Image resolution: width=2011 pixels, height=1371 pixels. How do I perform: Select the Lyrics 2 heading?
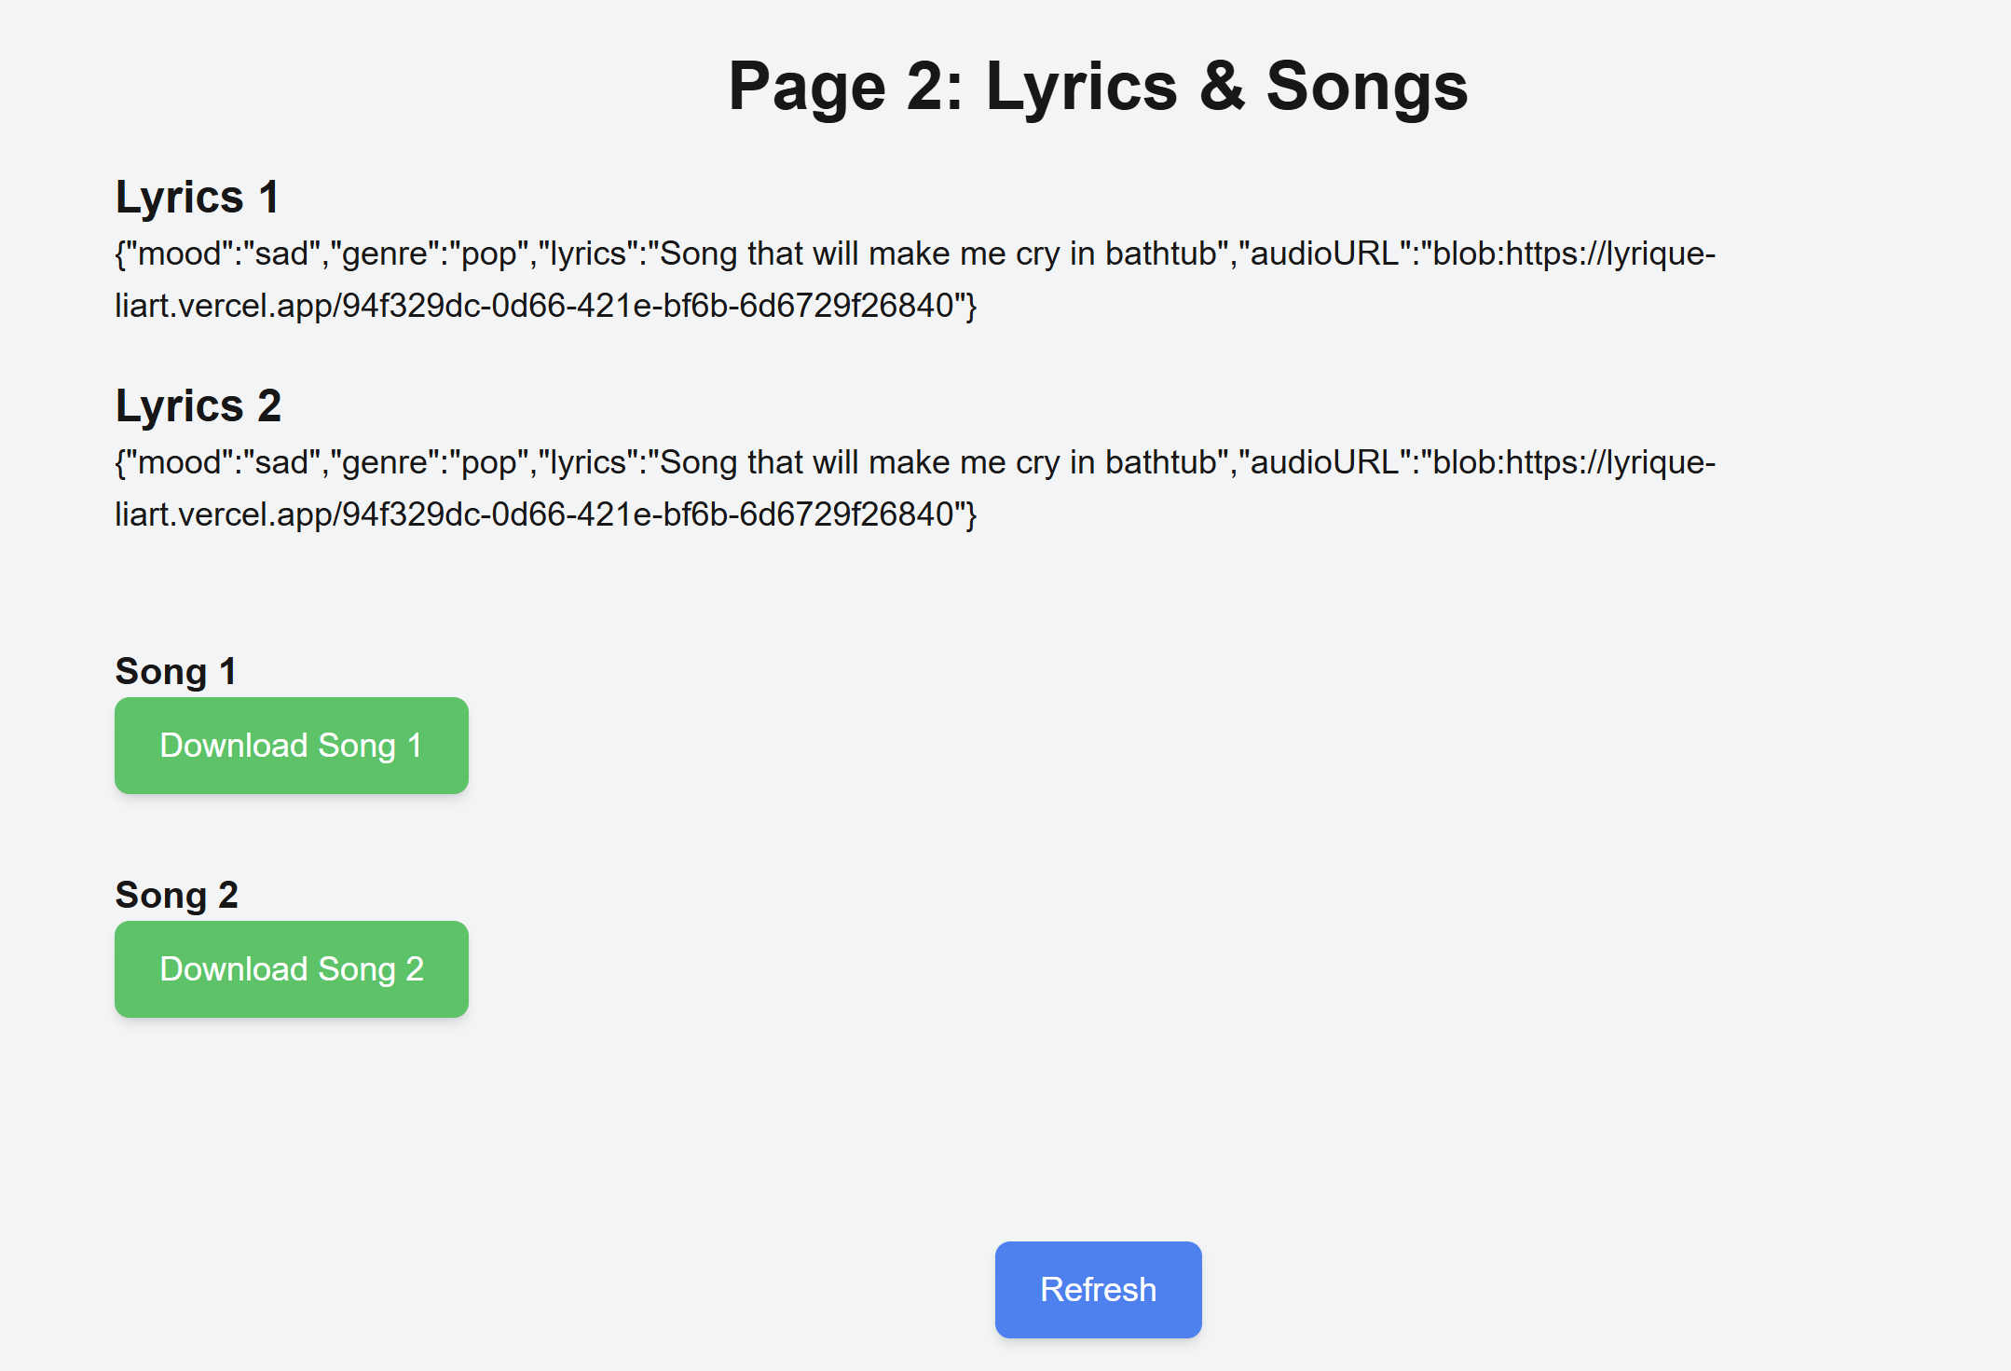pos(198,406)
